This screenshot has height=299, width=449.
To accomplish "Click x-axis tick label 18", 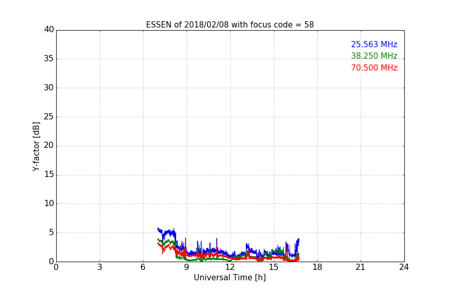I will (318, 267).
